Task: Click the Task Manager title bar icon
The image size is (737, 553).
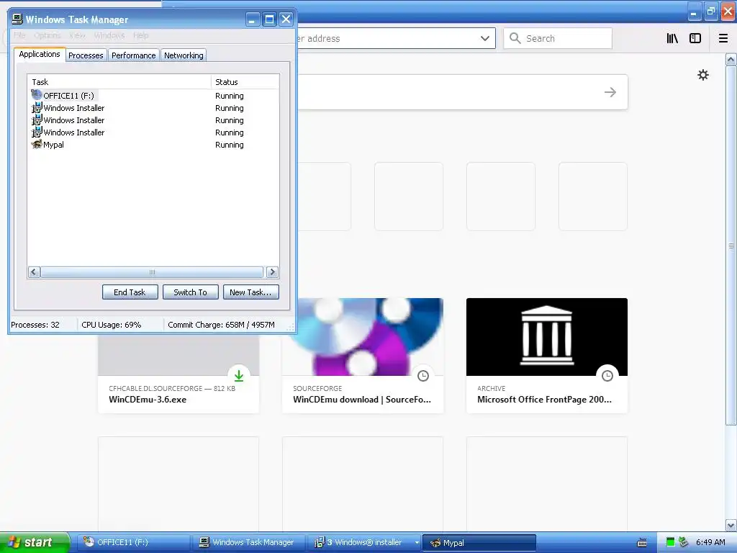Action: coord(17,19)
